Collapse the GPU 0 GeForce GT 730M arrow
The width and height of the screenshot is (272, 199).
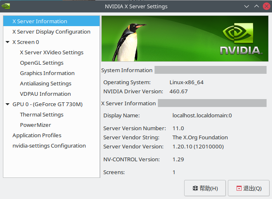click(7, 104)
